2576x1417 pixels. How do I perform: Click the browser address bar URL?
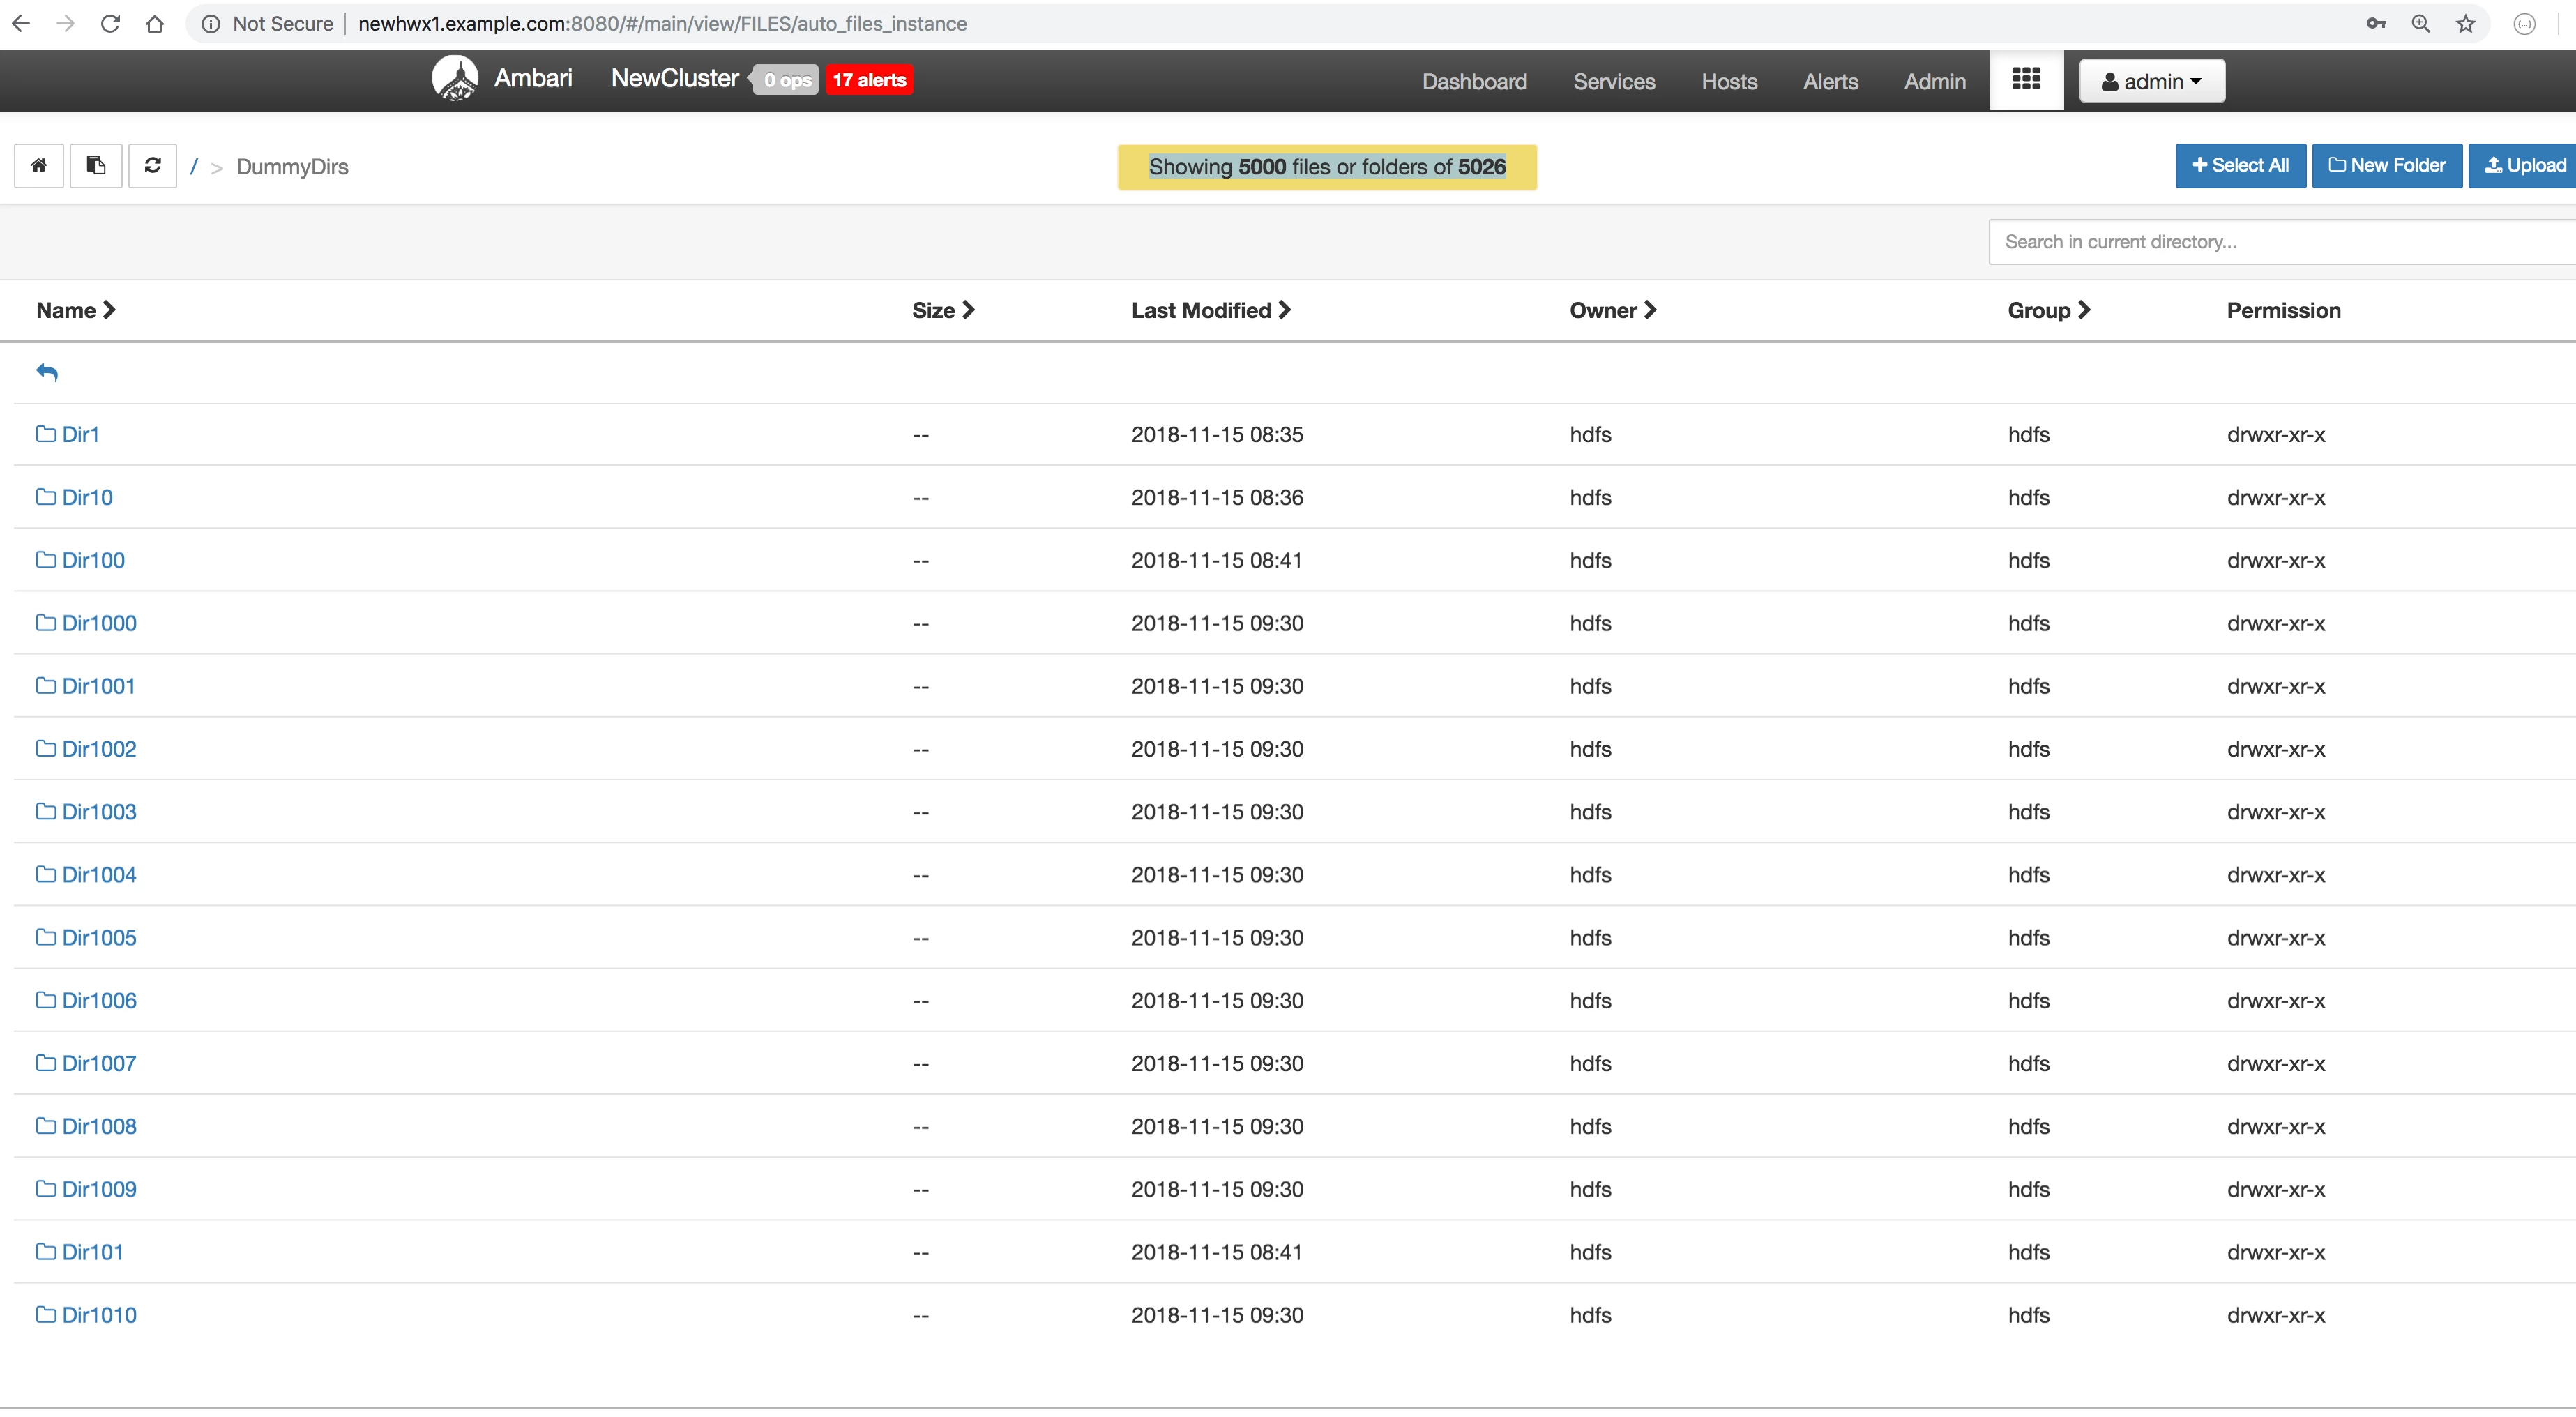tap(662, 24)
